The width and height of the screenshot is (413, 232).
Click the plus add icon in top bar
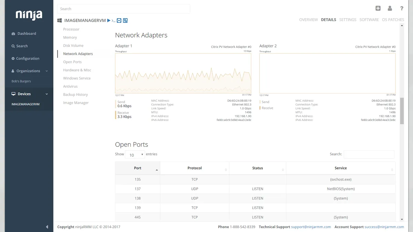click(x=378, y=9)
